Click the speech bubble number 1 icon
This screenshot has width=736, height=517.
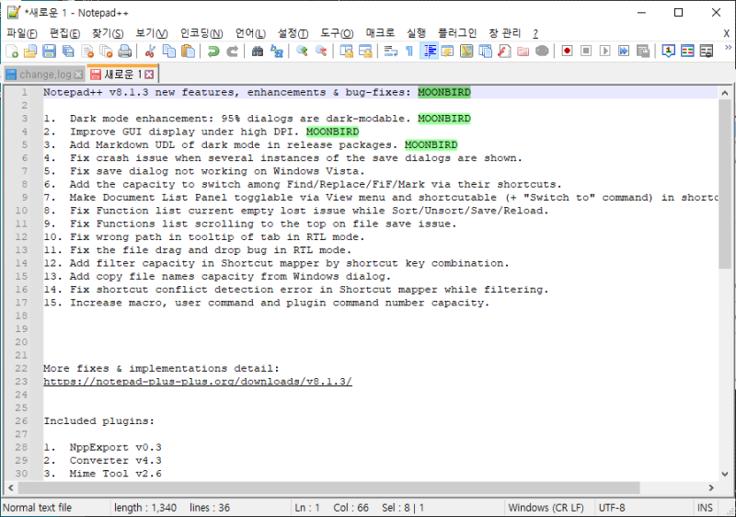point(669,52)
